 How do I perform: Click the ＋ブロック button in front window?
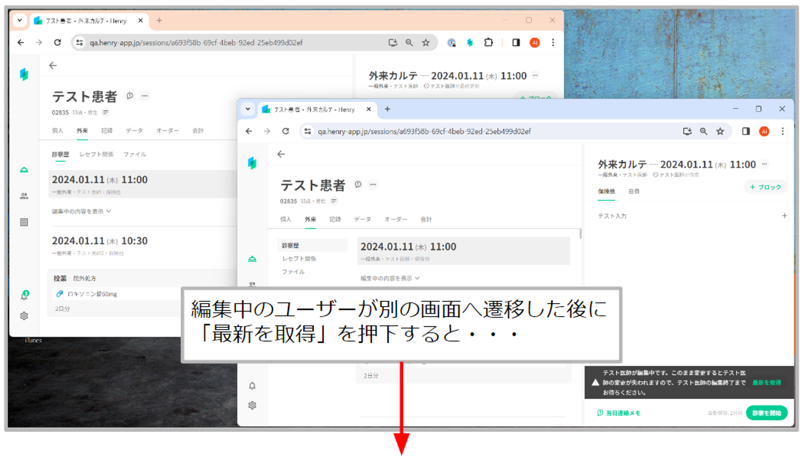tap(765, 187)
